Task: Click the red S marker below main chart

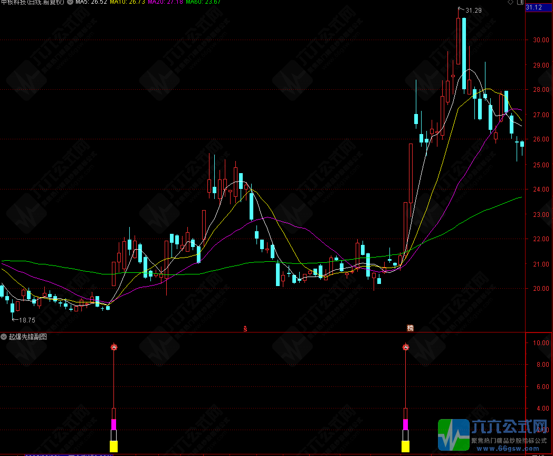Action: tap(245, 329)
